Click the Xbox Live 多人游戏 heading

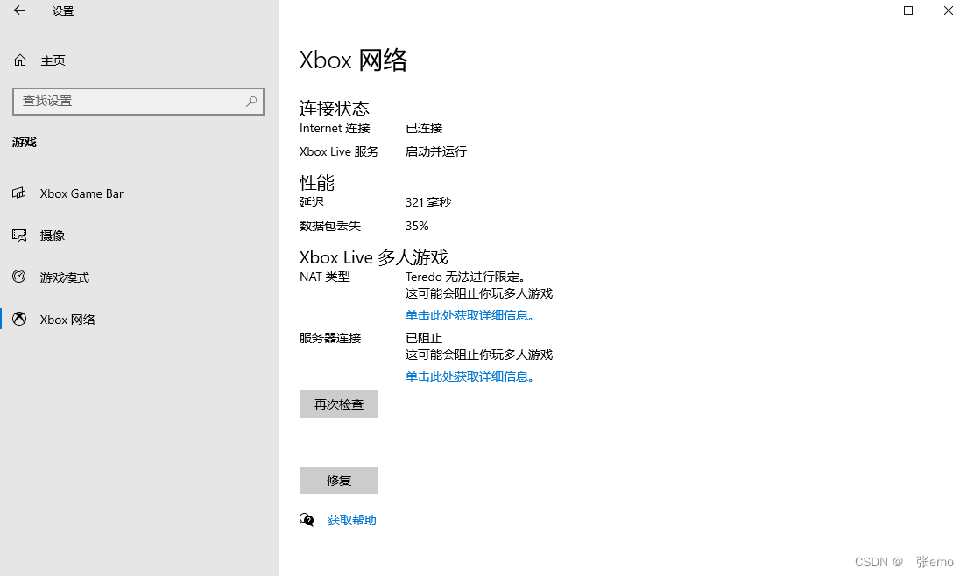(x=374, y=256)
